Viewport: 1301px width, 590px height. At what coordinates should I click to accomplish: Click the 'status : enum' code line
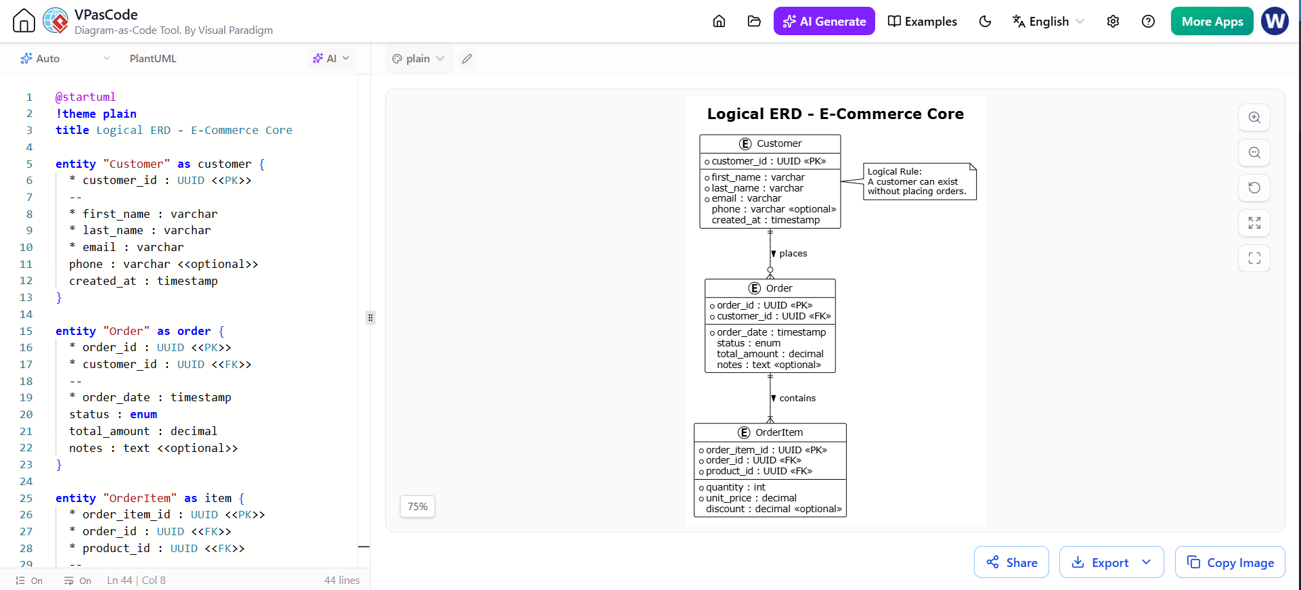click(x=113, y=414)
